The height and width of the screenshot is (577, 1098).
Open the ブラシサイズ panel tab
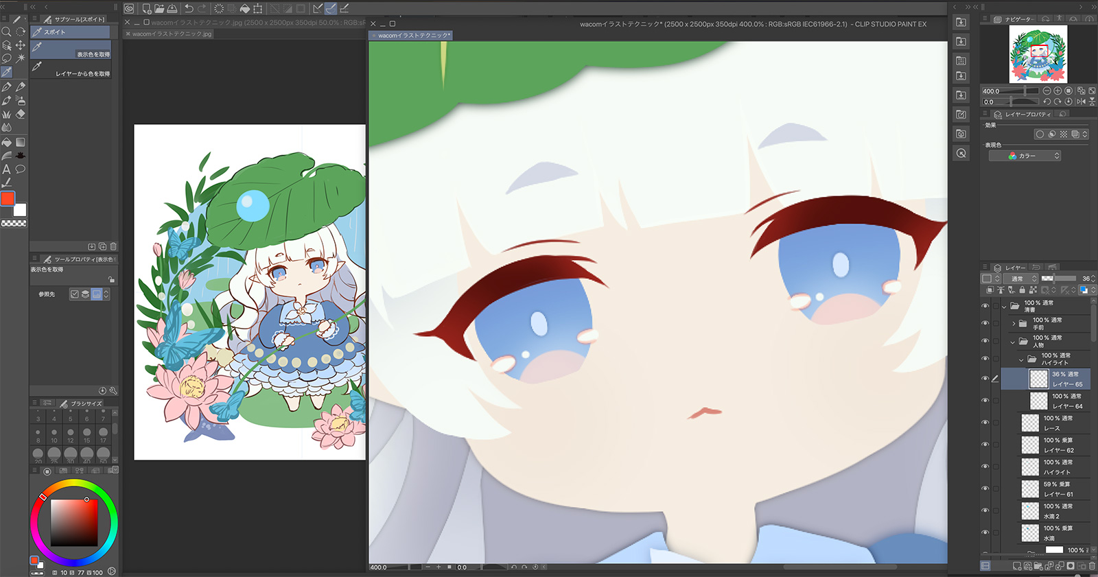[82, 403]
